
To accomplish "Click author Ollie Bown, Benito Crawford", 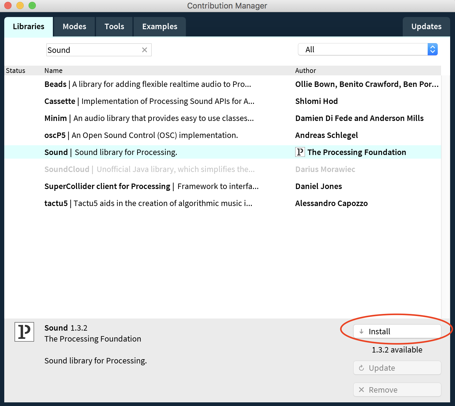I will [x=367, y=84].
